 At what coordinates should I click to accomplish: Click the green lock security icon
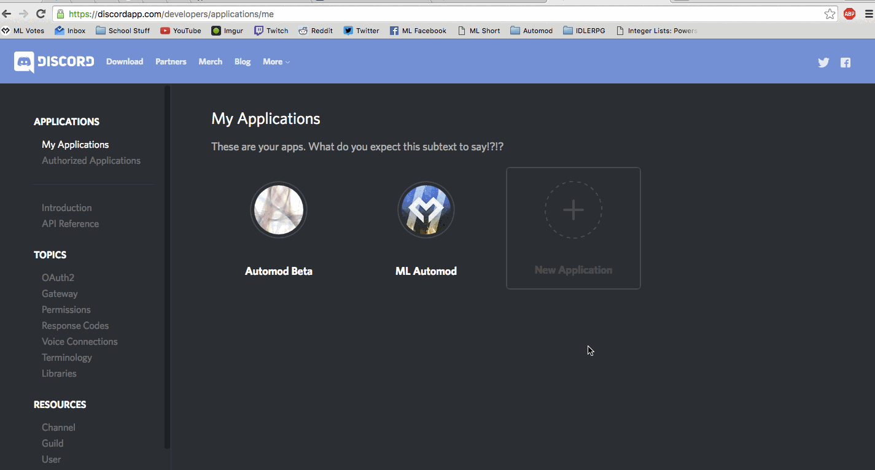(x=60, y=13)
